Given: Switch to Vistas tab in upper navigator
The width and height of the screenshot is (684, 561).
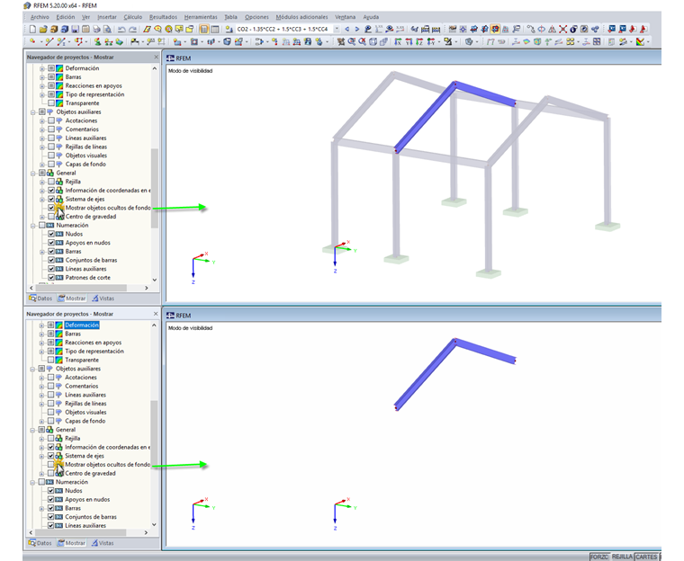Looking at the screenshot, I should coord(103,298).
